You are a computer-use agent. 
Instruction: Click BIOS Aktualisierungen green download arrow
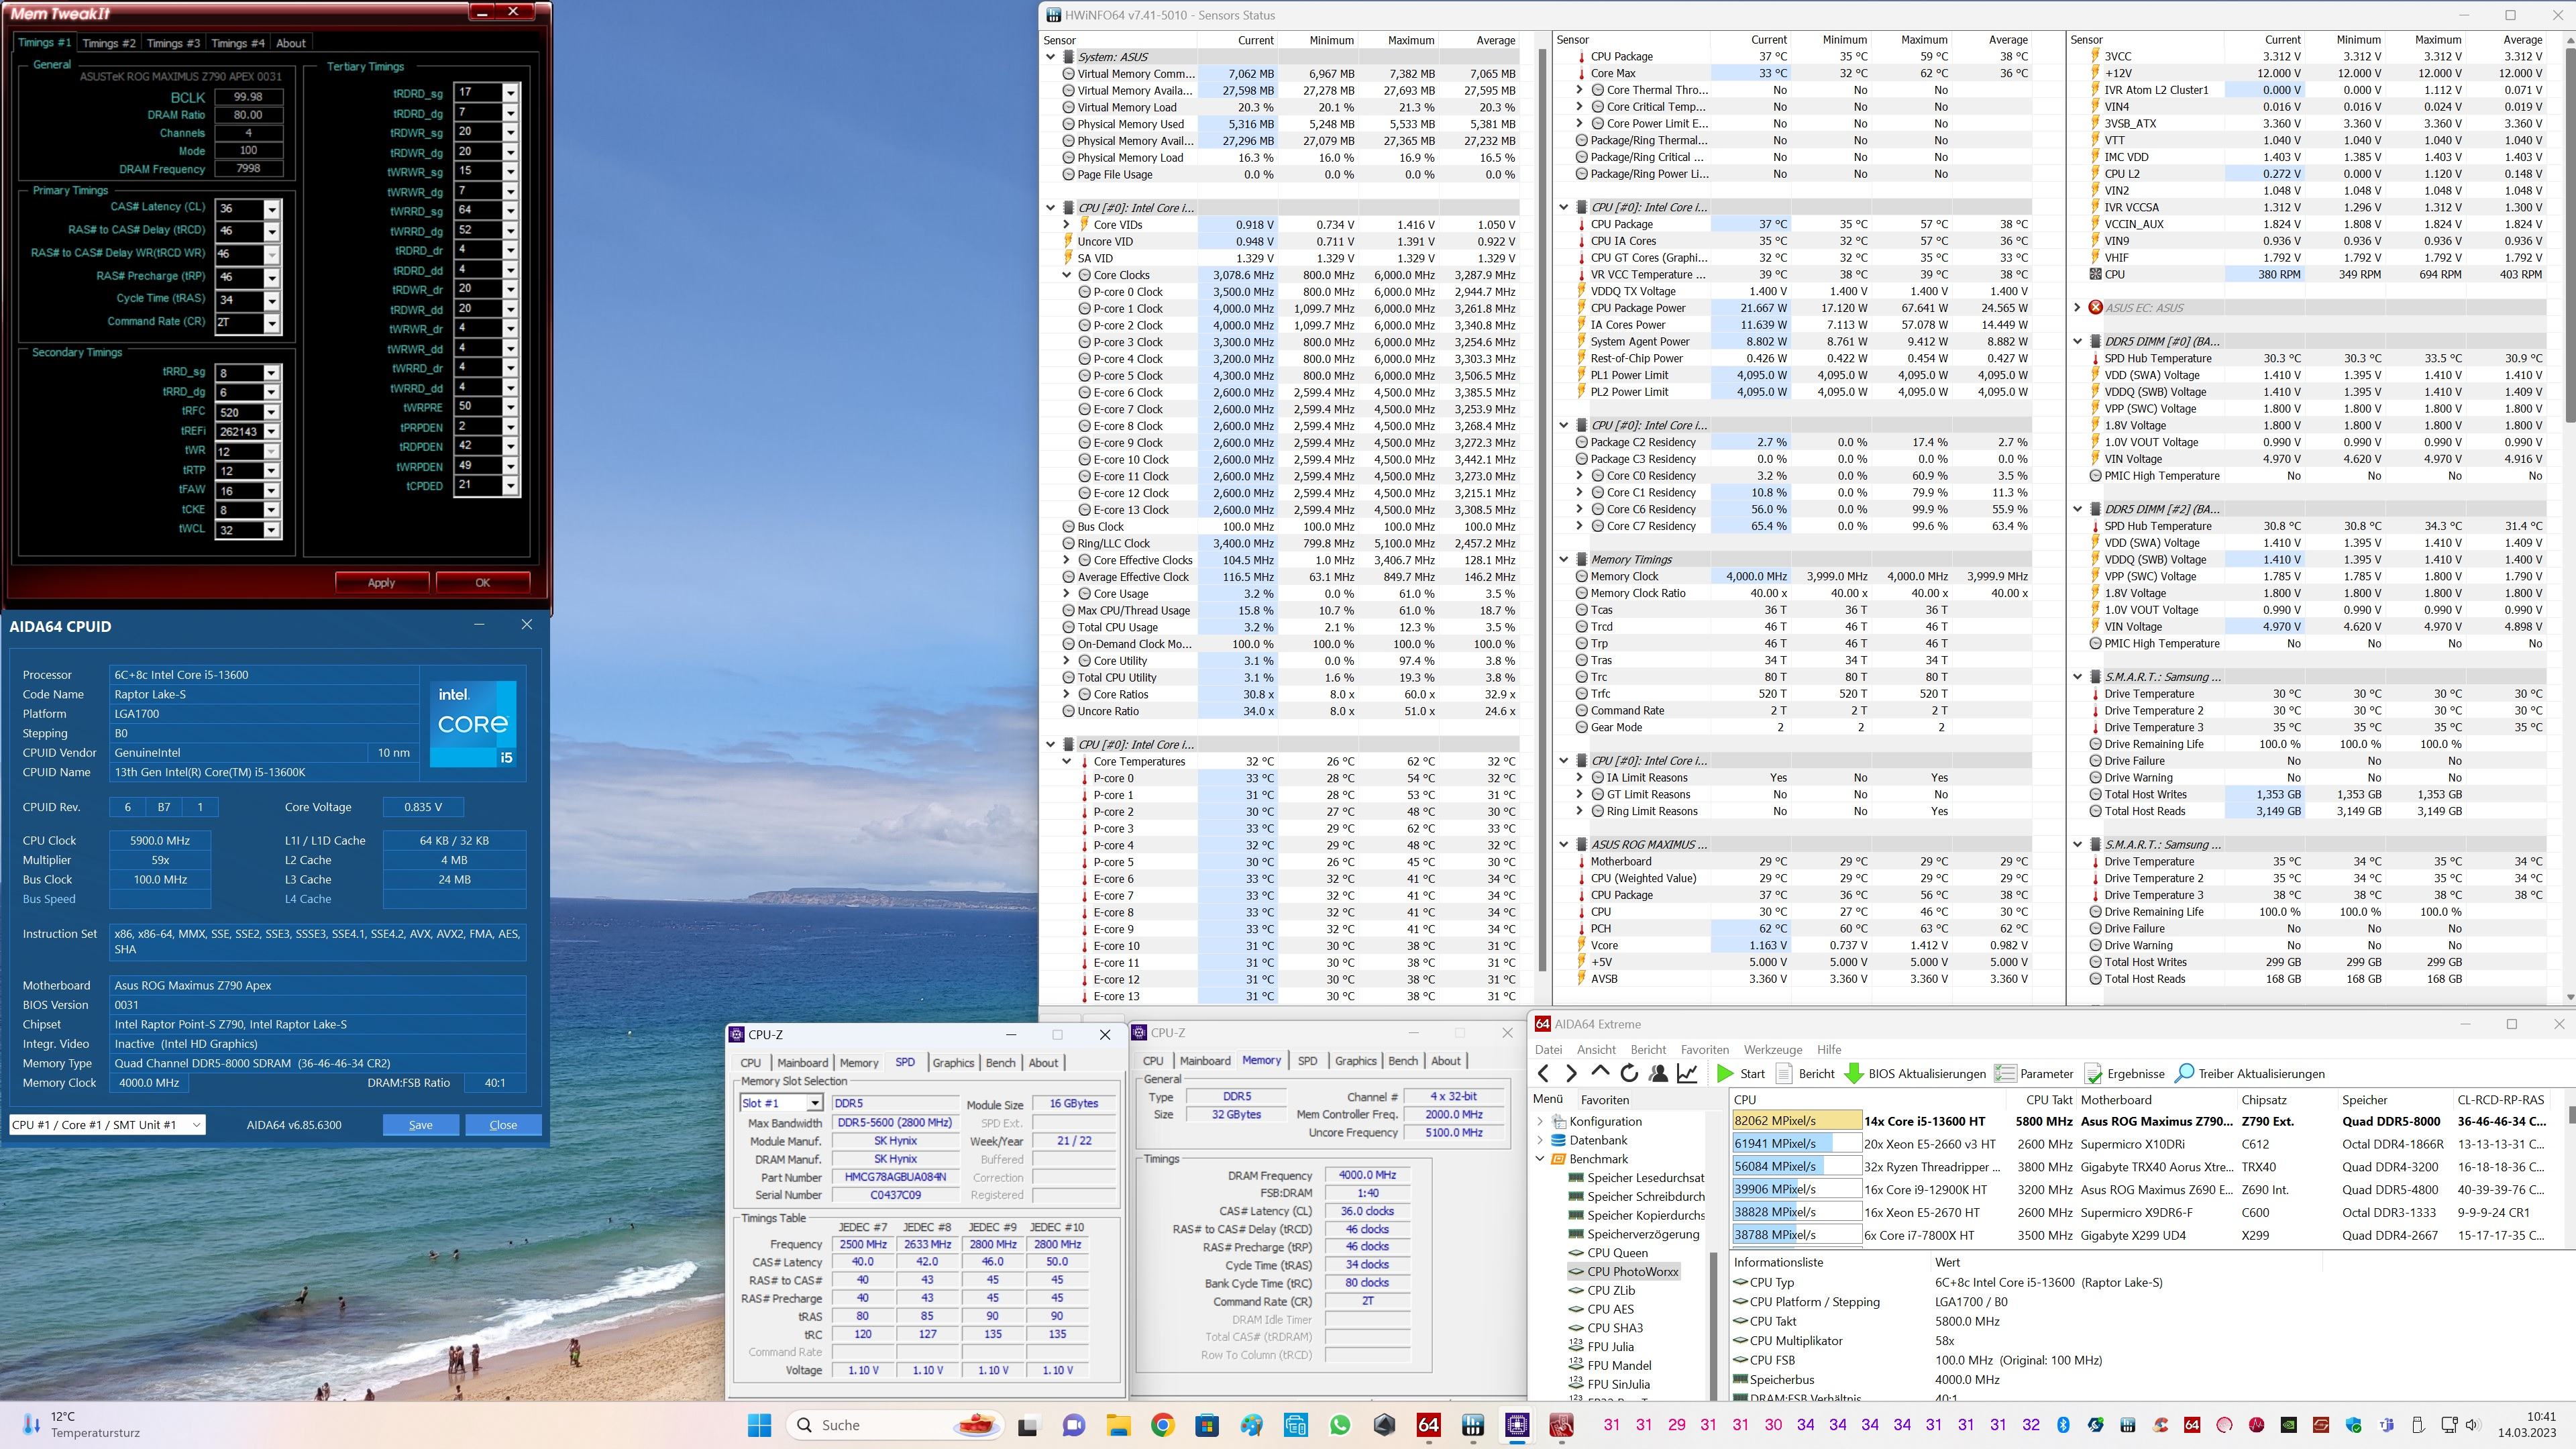coord(1853,1073)
